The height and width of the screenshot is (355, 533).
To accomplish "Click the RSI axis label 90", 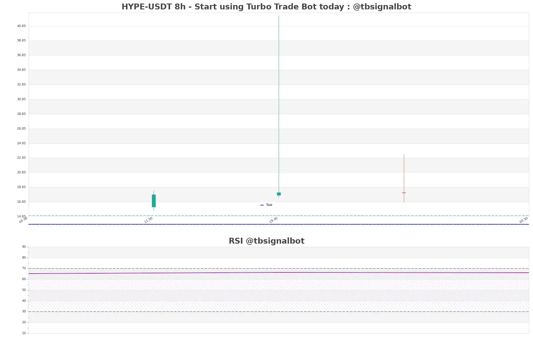I will point(24,247).
